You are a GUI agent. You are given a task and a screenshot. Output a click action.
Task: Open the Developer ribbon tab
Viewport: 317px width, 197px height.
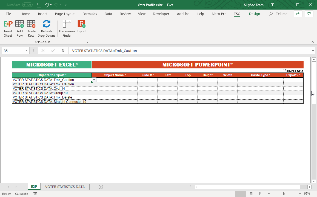click(161, 14)
